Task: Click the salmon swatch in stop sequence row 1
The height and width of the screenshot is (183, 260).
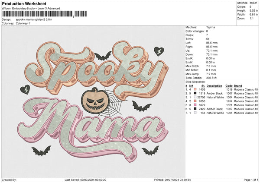Action: 195,89
